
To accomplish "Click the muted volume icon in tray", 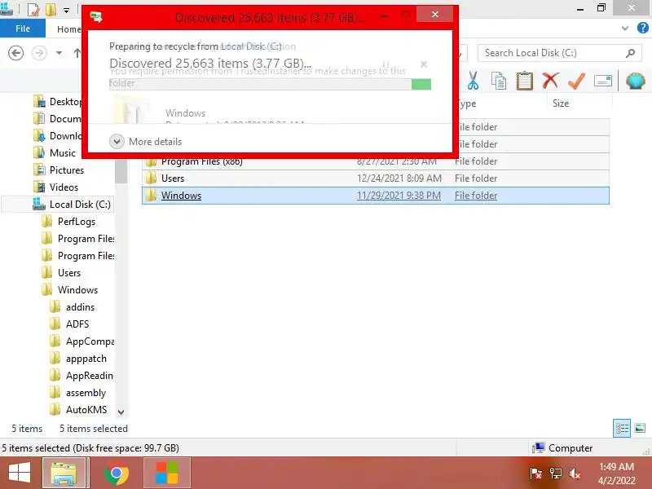I will pos(575,474).
